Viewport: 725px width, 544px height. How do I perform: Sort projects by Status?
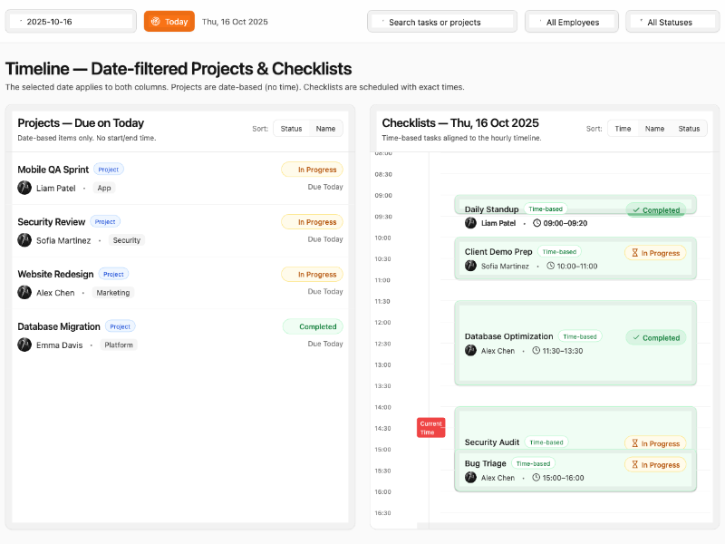tap(291, 129)
